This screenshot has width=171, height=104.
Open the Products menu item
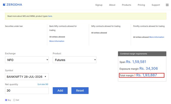click(126, 5)
